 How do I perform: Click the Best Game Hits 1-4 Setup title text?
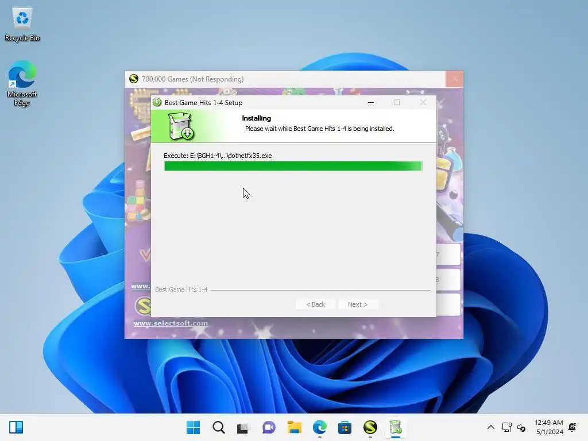click(x=204, y=102)
